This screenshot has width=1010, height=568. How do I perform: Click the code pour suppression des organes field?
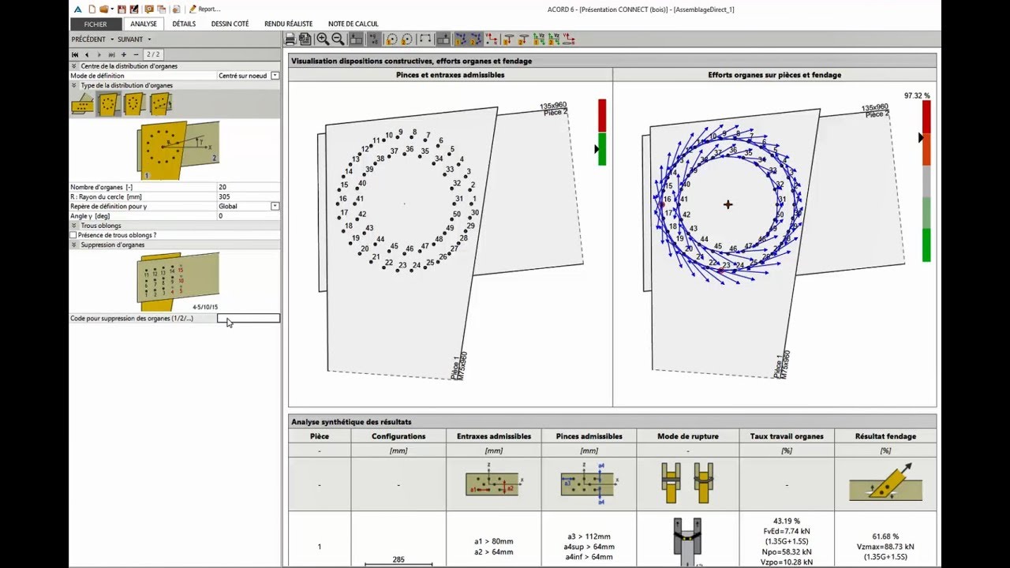click(x=249, y=319)
